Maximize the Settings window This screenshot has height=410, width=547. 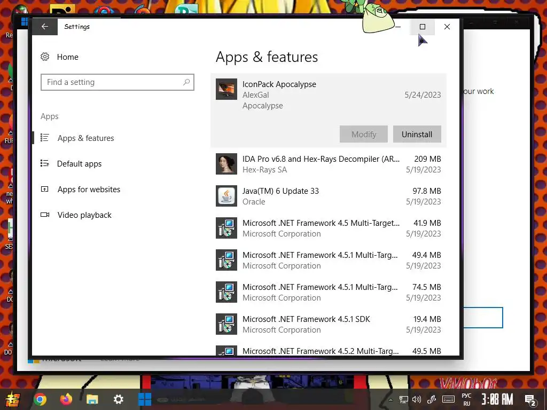coord(422,27)
